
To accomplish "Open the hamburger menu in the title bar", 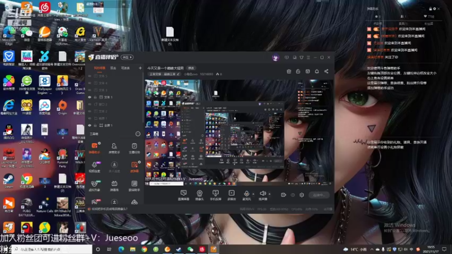I will 308,58.
